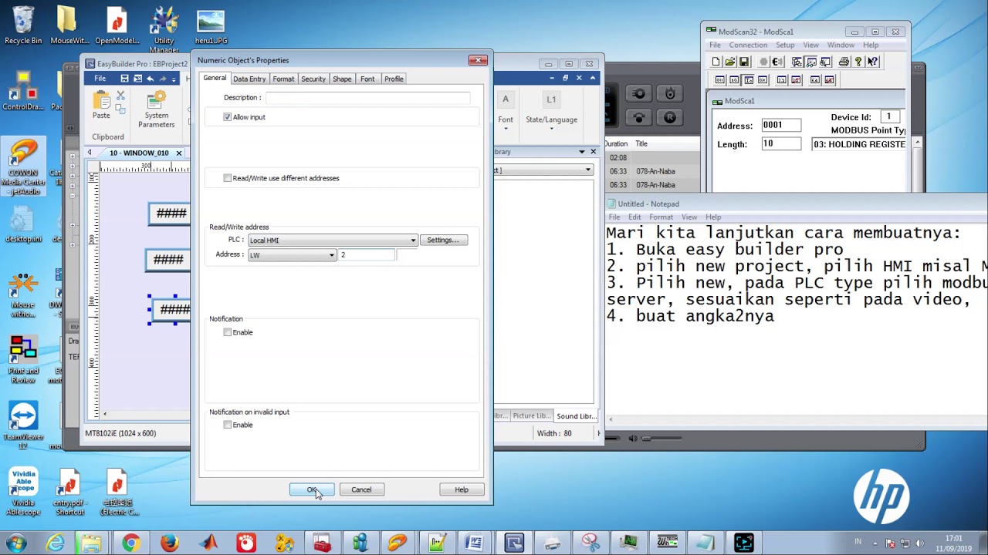988x555 pixels.
Task: Click New document icon in ModScan32 toolbar
Action: pos(716,62)
